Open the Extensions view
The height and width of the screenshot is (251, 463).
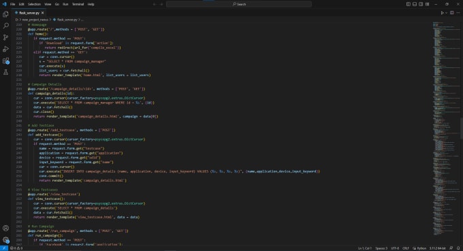click(x=5, y=61)
